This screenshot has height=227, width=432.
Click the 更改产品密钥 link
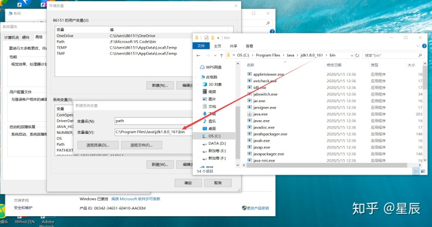click(x=258, y=208)
